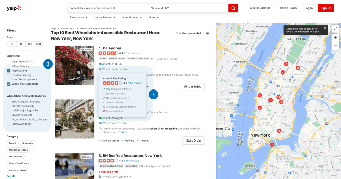The image size is (341, 179).
Task: Check Step-free guest entrance feature
Action: [9, 101]
